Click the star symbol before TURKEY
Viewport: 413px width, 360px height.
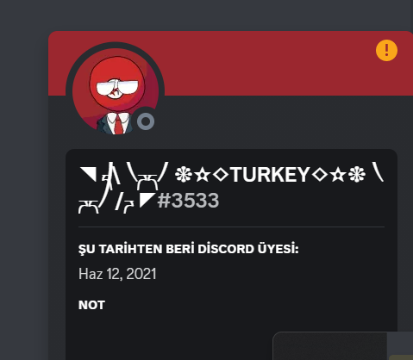[x=203, y=175]
